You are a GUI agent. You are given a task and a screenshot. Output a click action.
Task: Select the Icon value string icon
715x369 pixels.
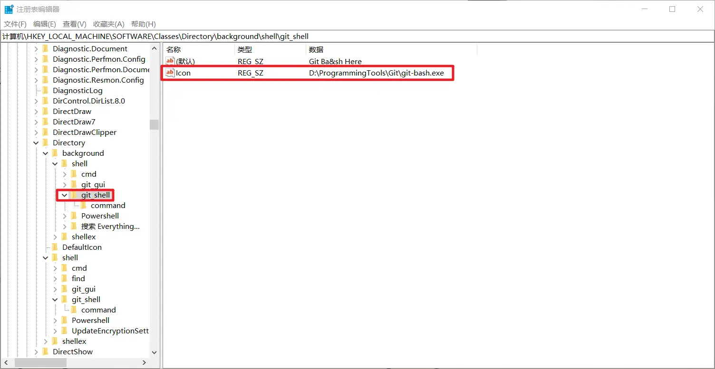(170, 73)
